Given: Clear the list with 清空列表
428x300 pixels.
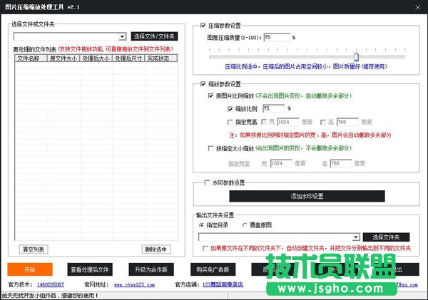Looking at the screenshot, I should 34,249.
